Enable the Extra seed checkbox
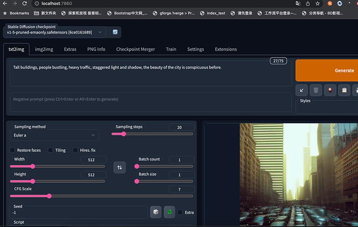358x227 pixels. click(x=180, y=213)
